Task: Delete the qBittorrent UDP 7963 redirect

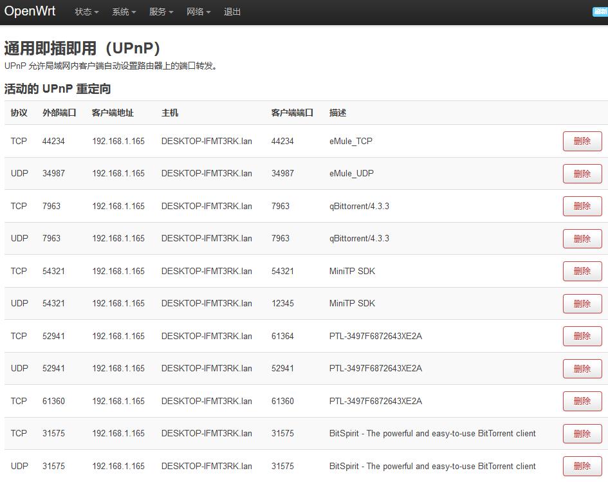Action: [582, 239]
